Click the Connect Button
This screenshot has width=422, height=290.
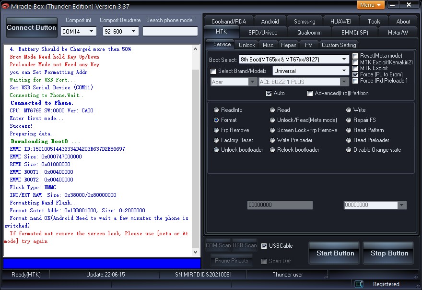point(32,27)
